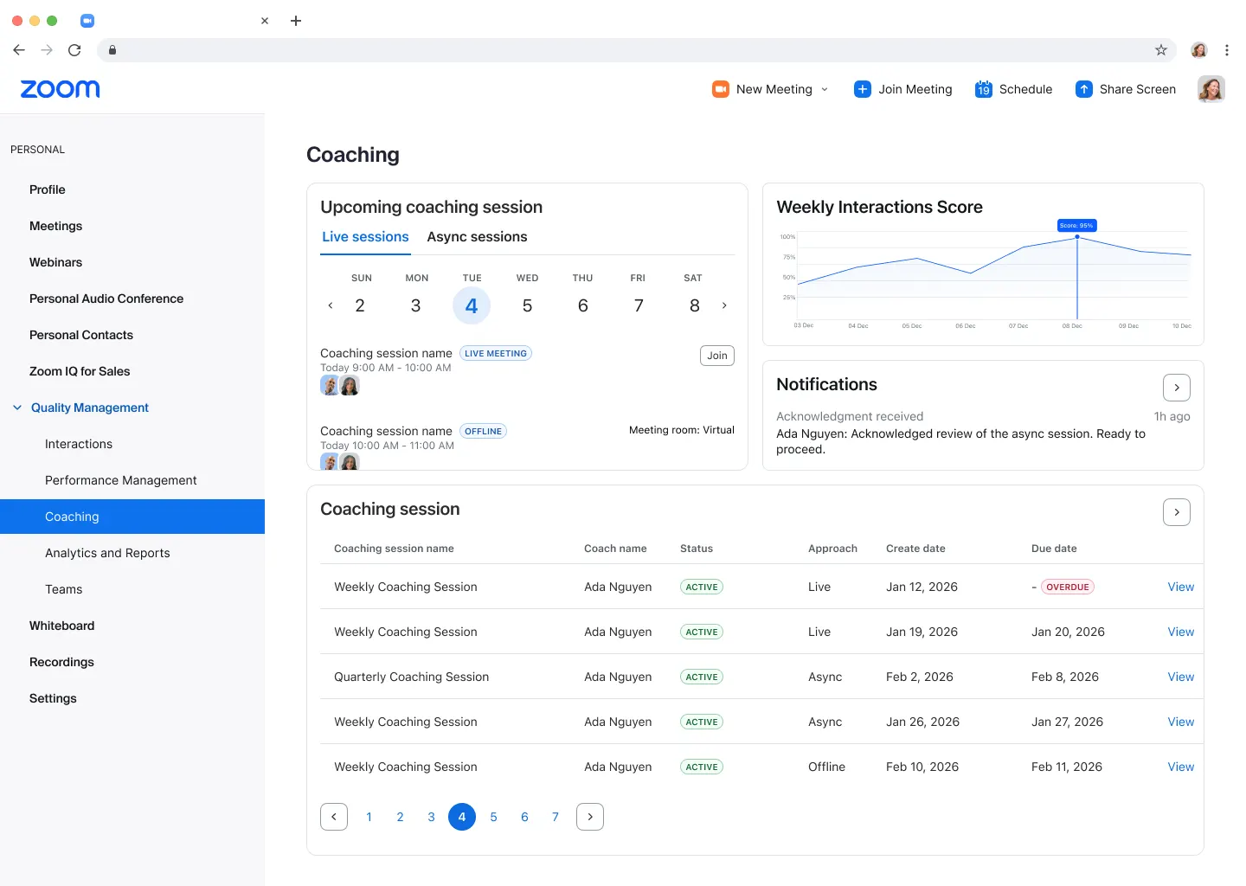This screenshot has height=886, width=1246.
Task: Click the Share Screen arrow icon
Action: (x=1083, y=89)
